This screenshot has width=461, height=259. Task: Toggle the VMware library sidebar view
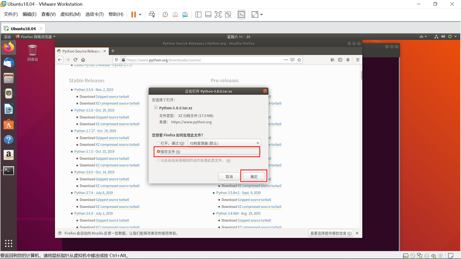[198, 14]
